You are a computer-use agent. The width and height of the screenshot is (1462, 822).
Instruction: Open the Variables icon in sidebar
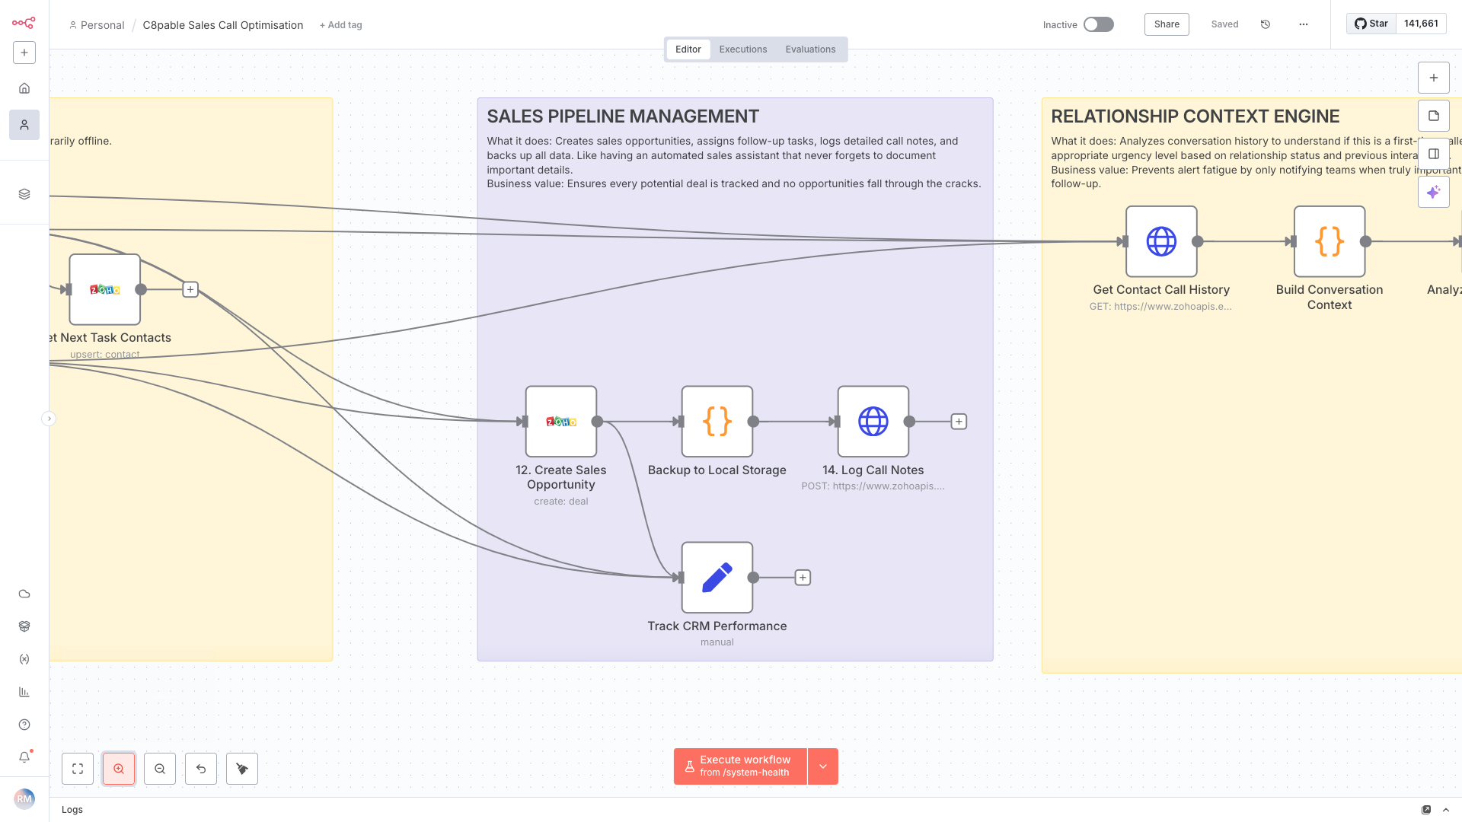[x=24, y=659]
